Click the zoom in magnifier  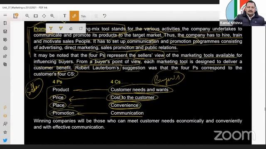pos(52,16)
